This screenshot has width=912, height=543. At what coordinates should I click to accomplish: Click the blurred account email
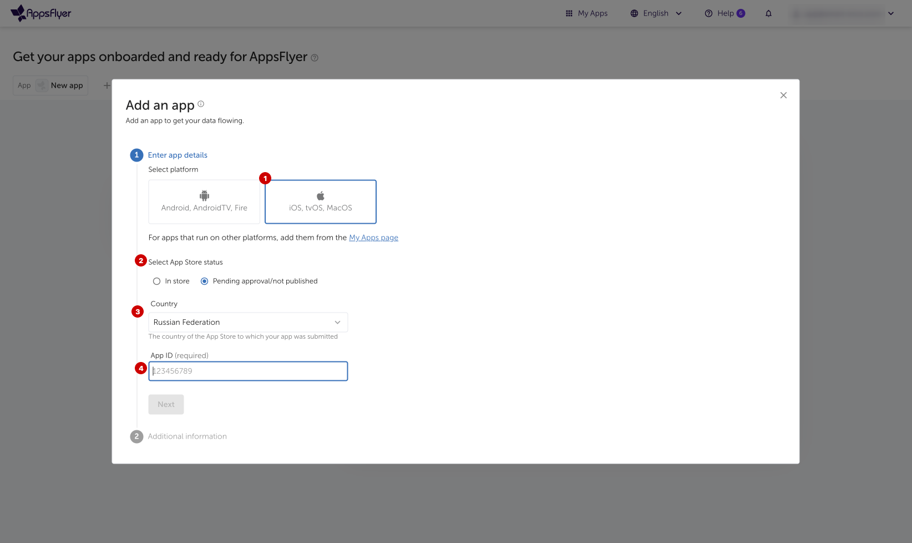point(837,13)
